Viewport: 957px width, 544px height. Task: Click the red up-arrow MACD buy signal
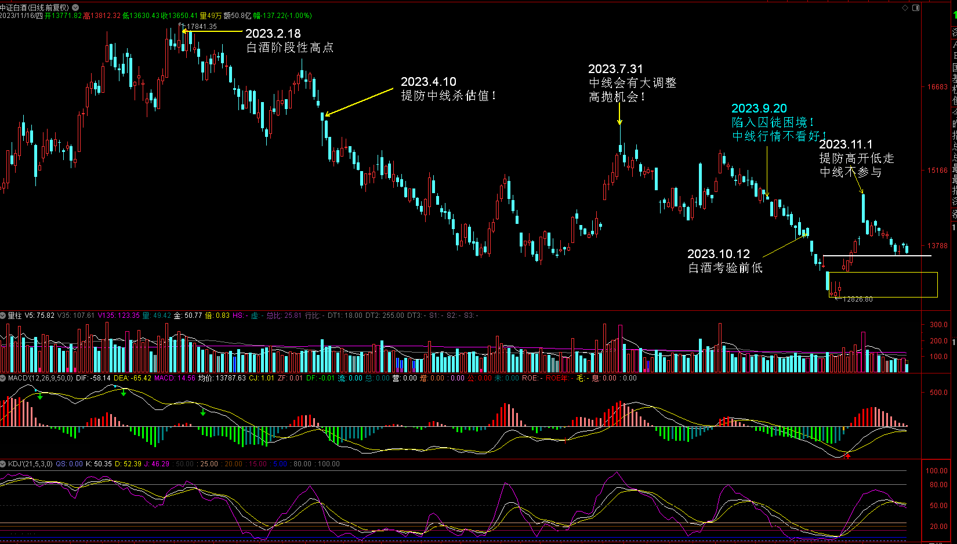coord(848,456)
